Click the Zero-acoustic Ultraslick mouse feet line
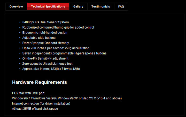186x117 pixels. pos(47,64)
